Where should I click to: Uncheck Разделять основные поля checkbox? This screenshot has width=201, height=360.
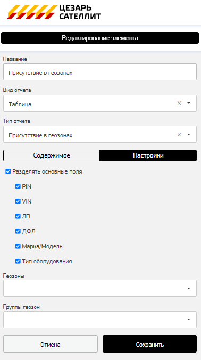[x=8, y=171]
